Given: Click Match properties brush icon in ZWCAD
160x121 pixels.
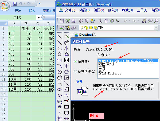Looking at the screenshot, I should [118, 21].
